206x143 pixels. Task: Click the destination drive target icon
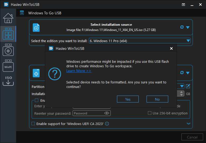coord(36,73)
